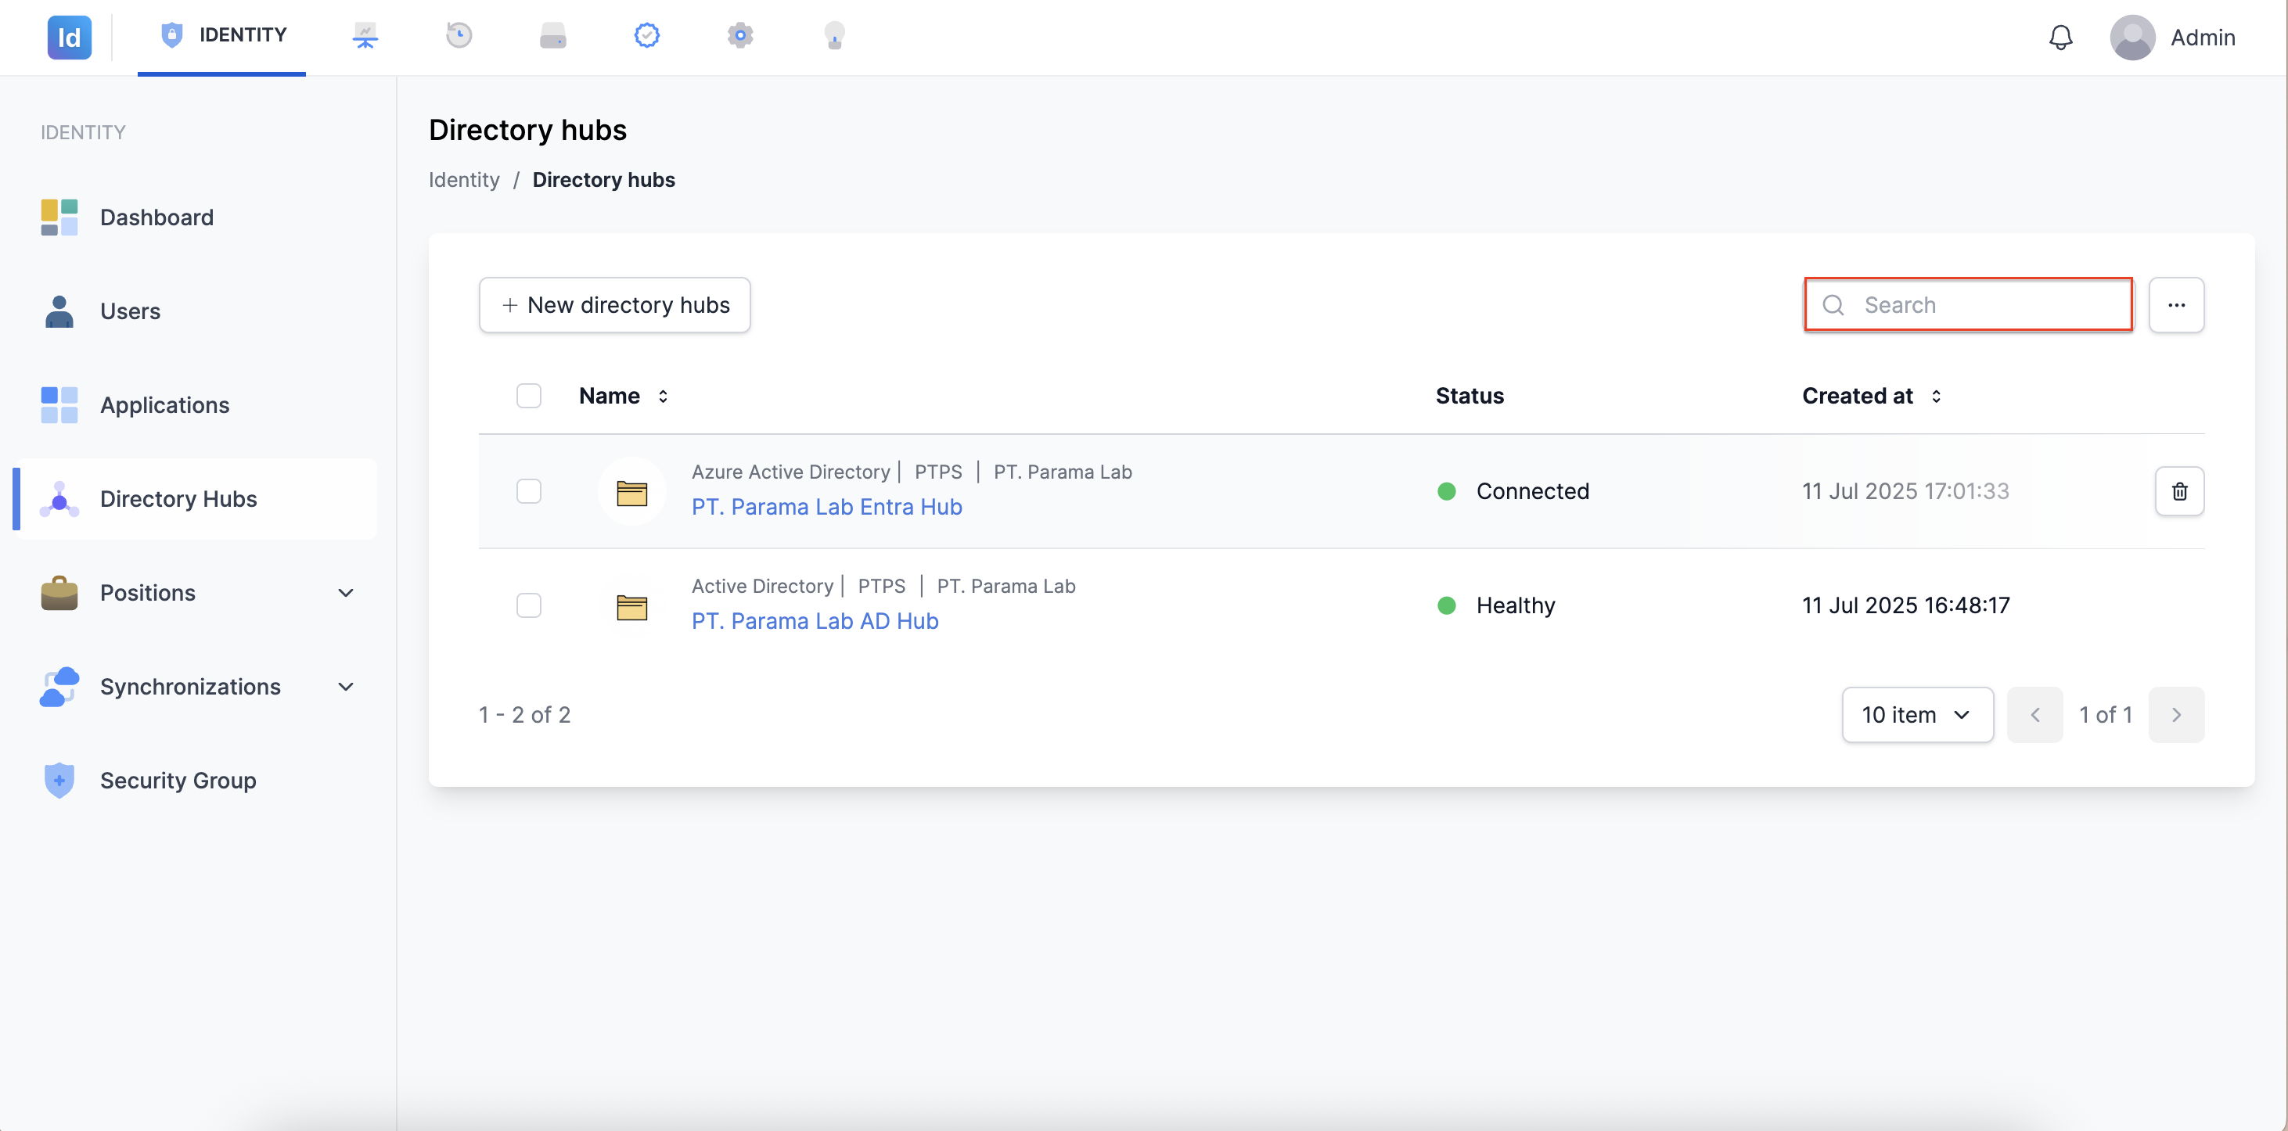Click the Synchronizations cloud icon
Image resolution: width=2288 pixels, height=1131 pixels.
(x=59, y=687)
